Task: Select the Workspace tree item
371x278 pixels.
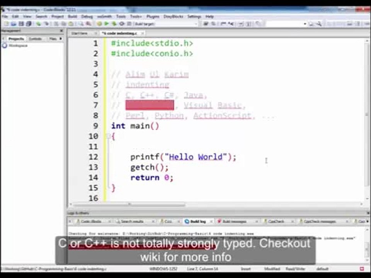Action: click(18, 46)
